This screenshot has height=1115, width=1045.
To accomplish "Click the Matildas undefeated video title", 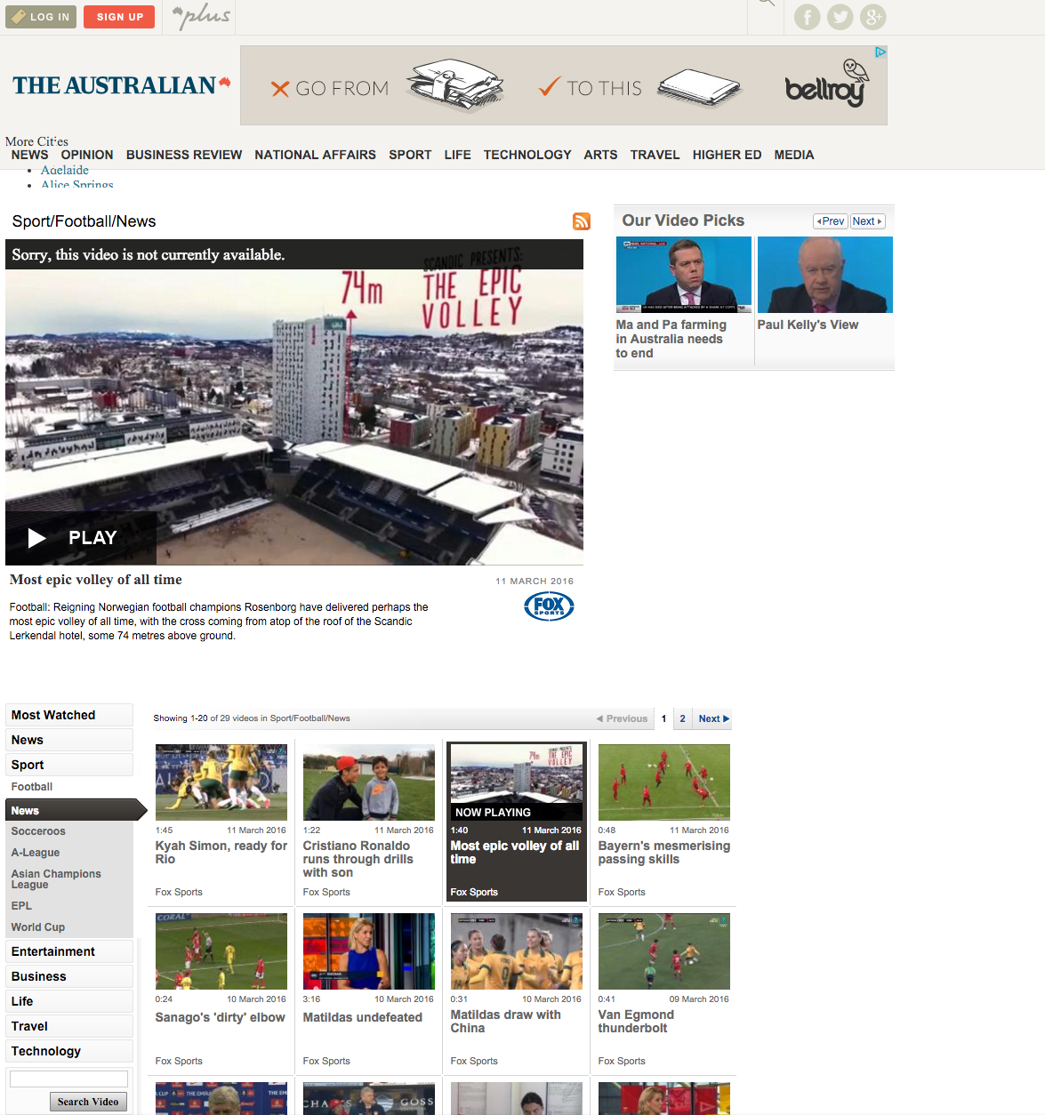I will pyautogui.click(x=363, y=1017).
